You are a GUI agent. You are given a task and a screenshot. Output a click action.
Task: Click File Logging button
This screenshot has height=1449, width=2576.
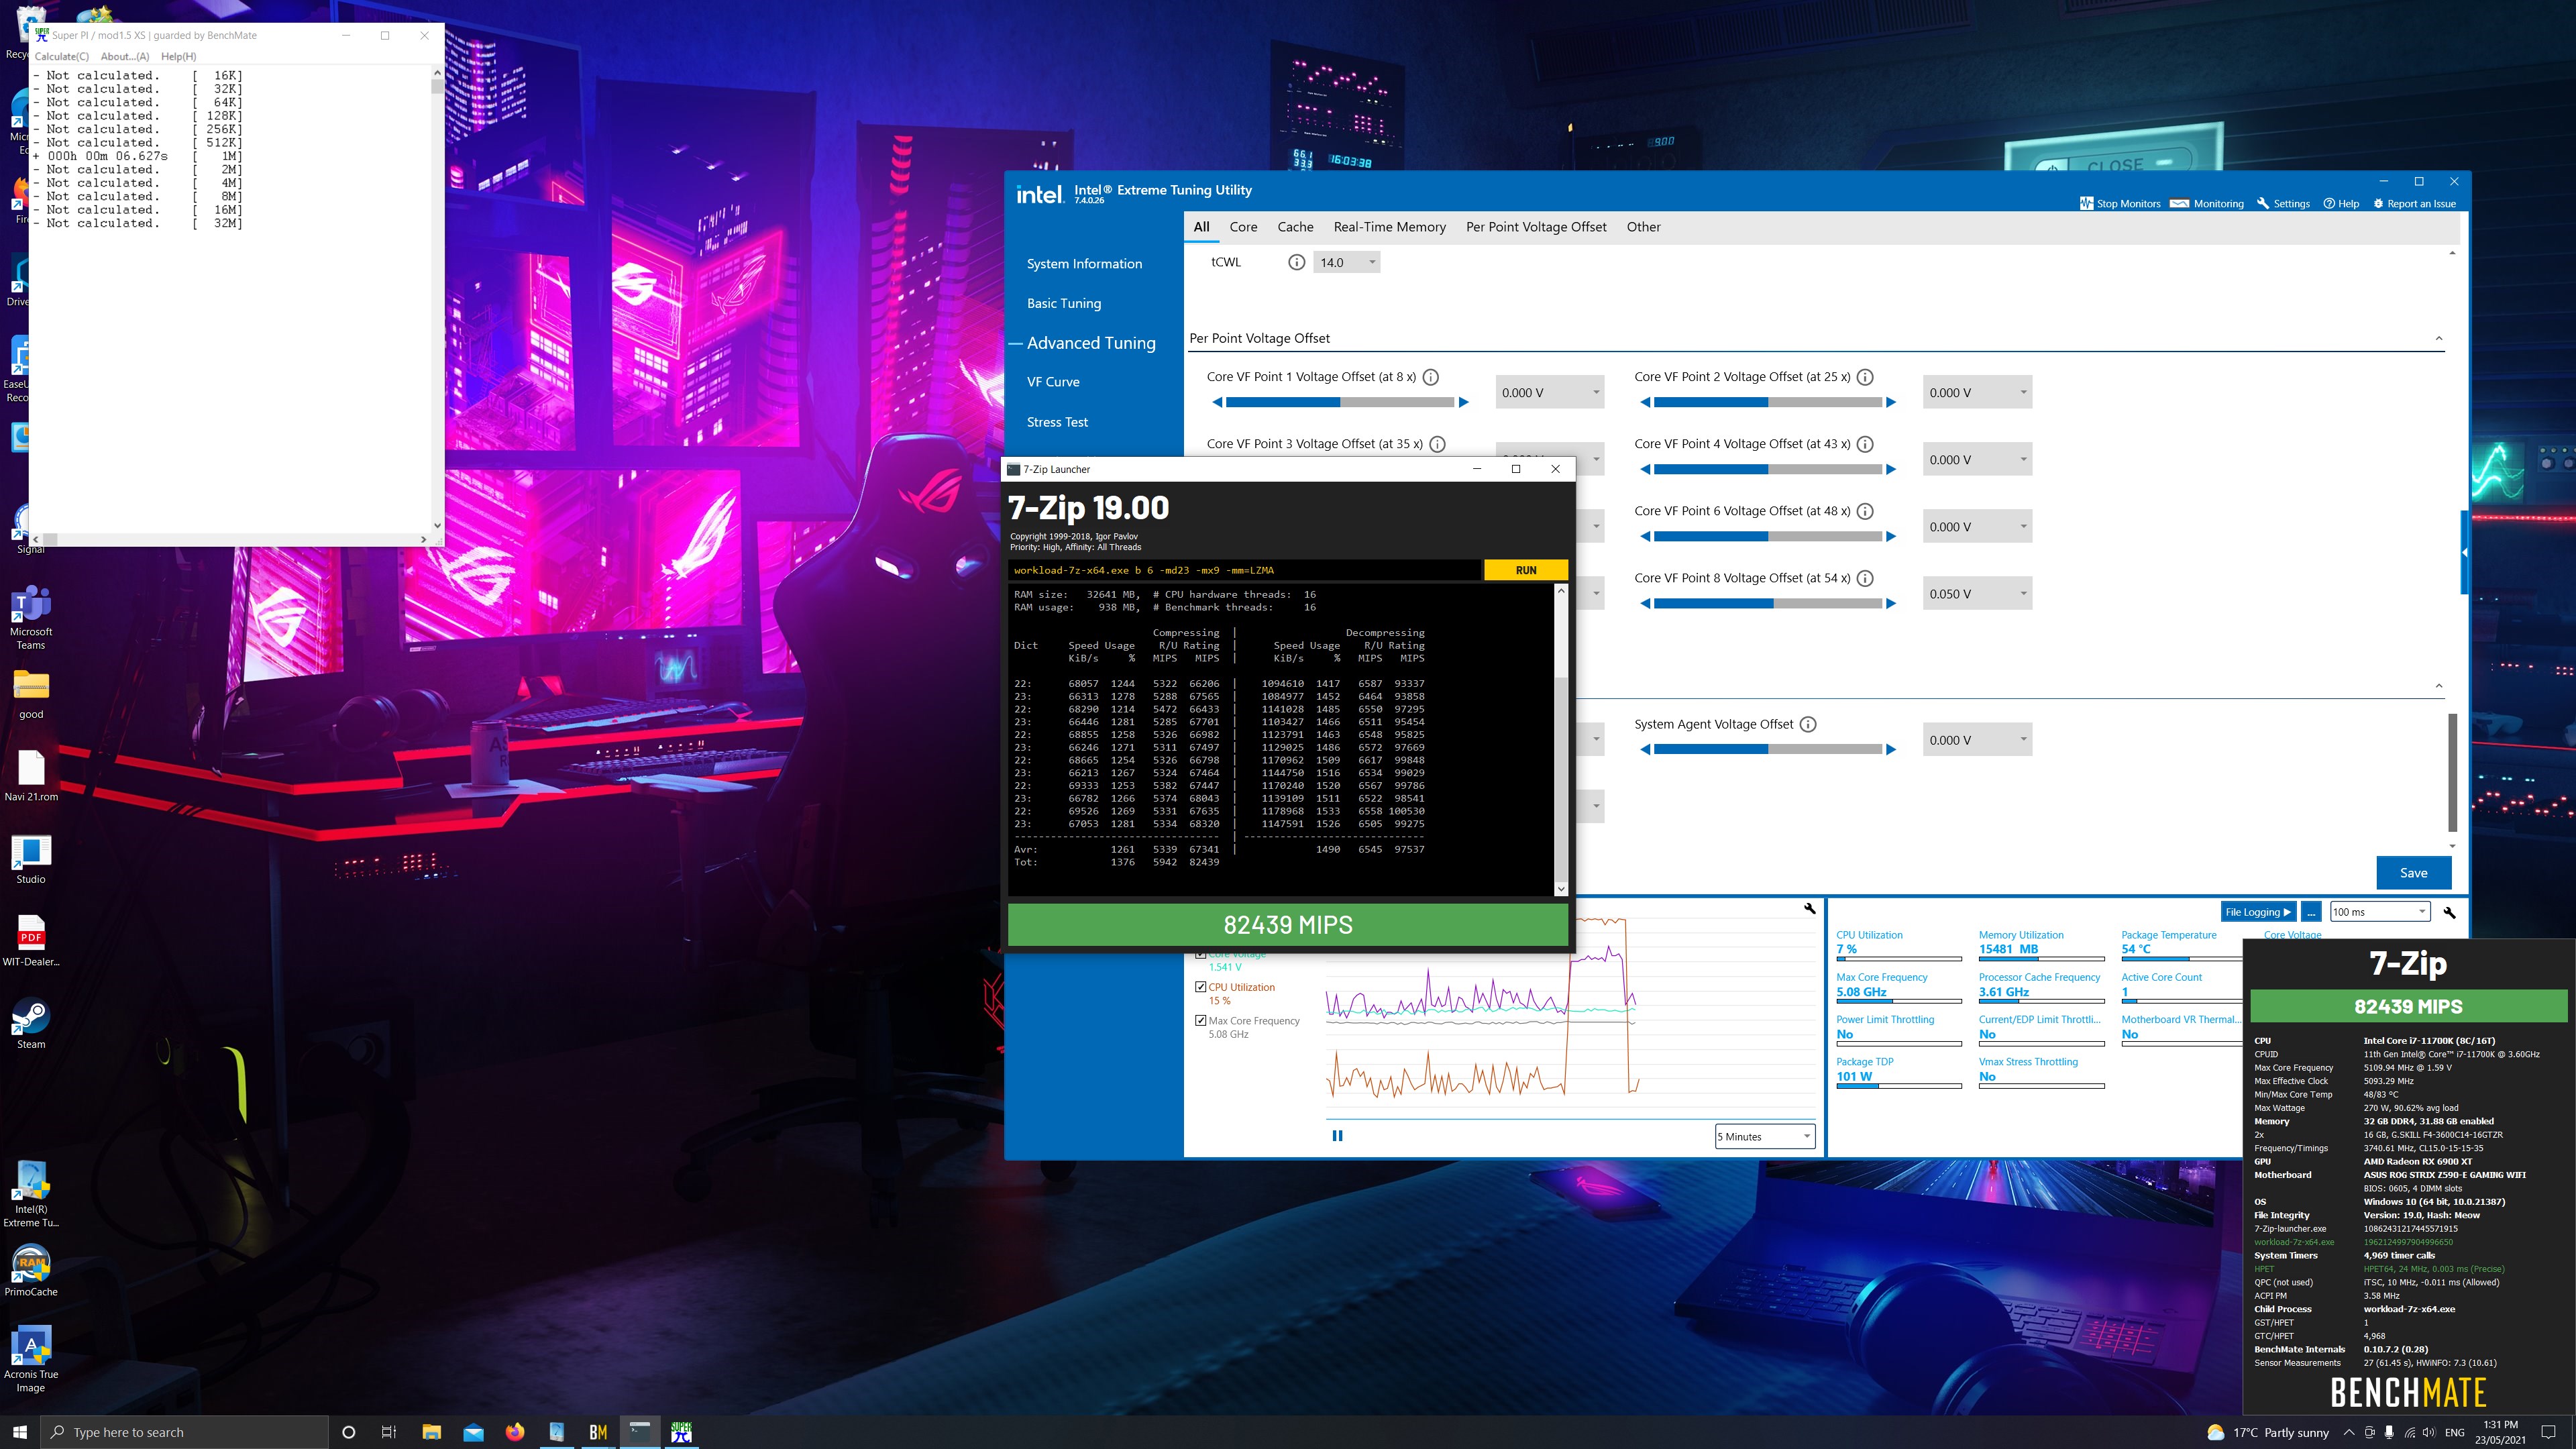coord(2257,912)
